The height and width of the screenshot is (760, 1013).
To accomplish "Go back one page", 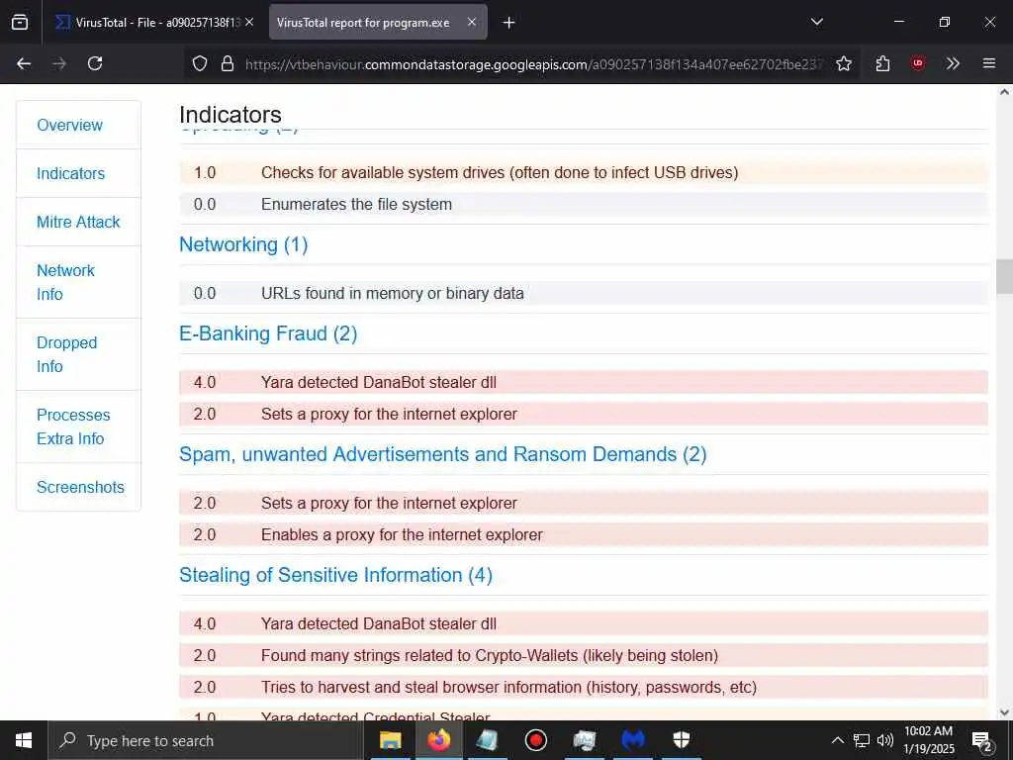I will [x=24, y=63].
